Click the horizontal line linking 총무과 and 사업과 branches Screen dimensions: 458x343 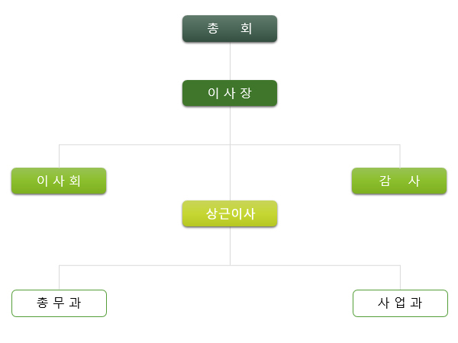(x=145, y=265)
